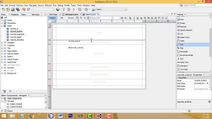The height and width of the screenshot is (119, 212).
Task: Zoom in the report designer
Action: (x=81, y=18)
